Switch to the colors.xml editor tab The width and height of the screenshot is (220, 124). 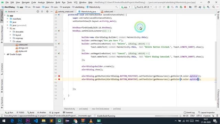point(108,11)
